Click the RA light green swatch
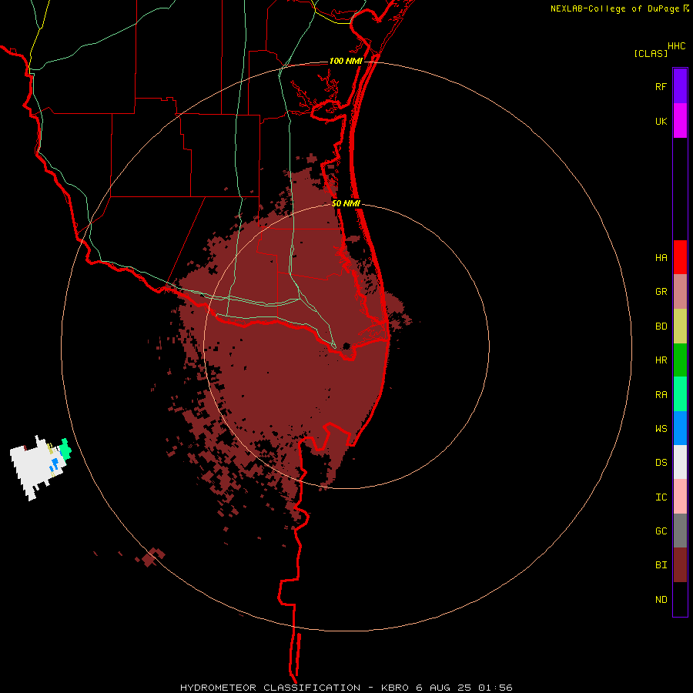Image resolution: width=693 pixels, height=693 pixels. pos(680,394)
